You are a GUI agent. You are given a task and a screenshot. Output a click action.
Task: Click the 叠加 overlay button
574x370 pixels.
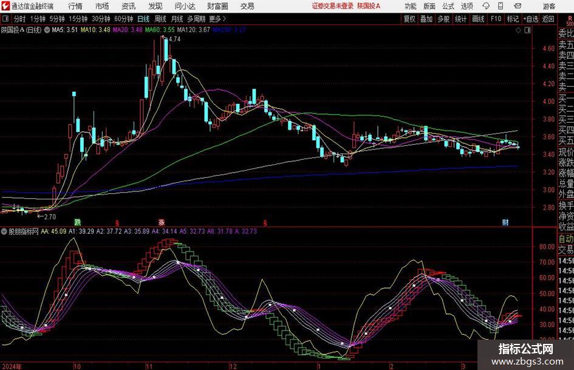tap(426, 19)
